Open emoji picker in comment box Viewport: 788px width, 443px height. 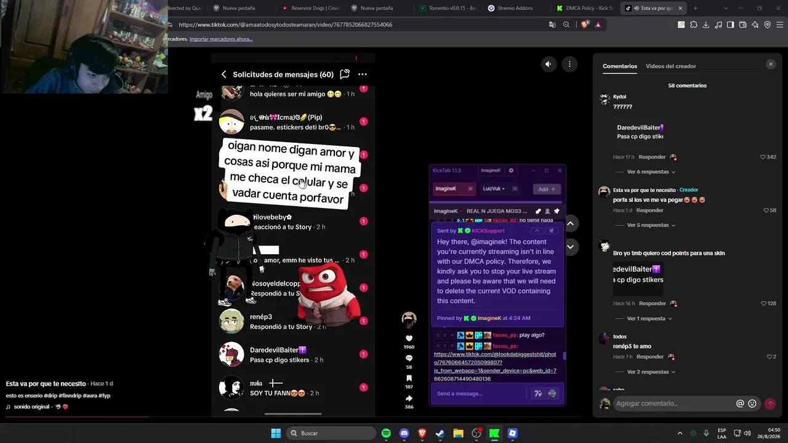click(752, 404)
